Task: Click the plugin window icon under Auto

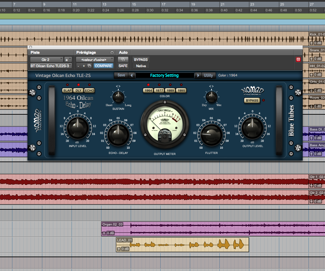Action: [123, 60]
